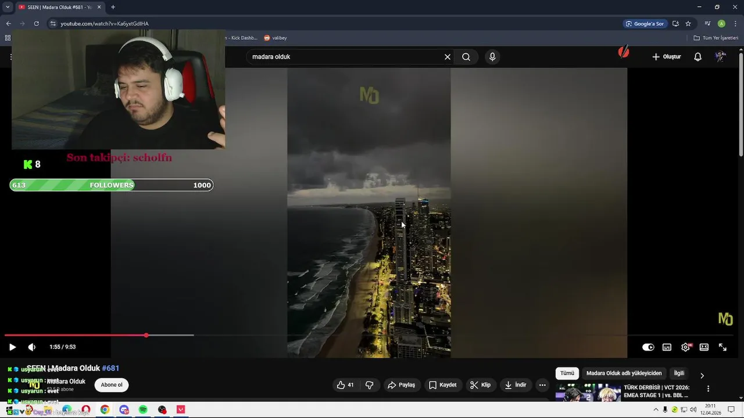Click the Chrome back arrow
This screenshot has width=744, height=418.
pos(8,24)
